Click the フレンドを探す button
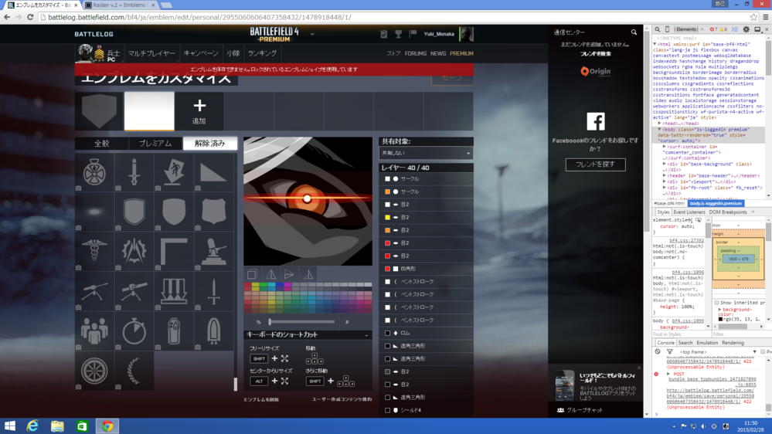 tap(595, 164)
